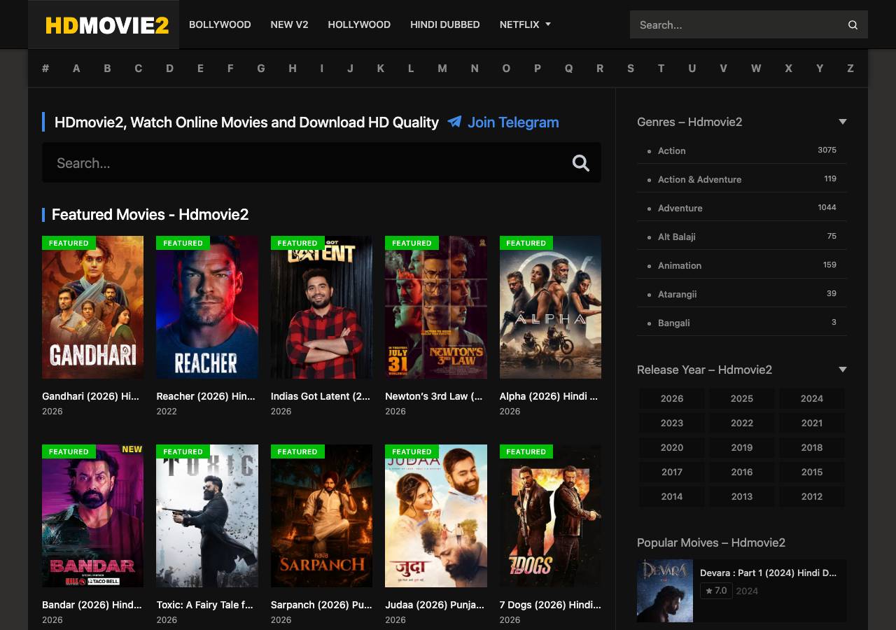Viewport: 896px width, 630px height.
Task: Browse movies starting with letter Q
Action: click(x=568, y=68)
